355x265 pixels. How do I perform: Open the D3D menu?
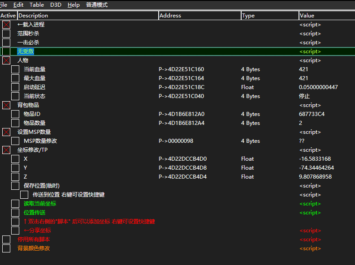56,5
